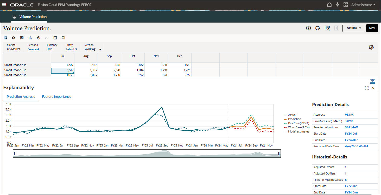
Task: Maximize the Explainability panel to fullscreen
Action: tap(367, 88)
